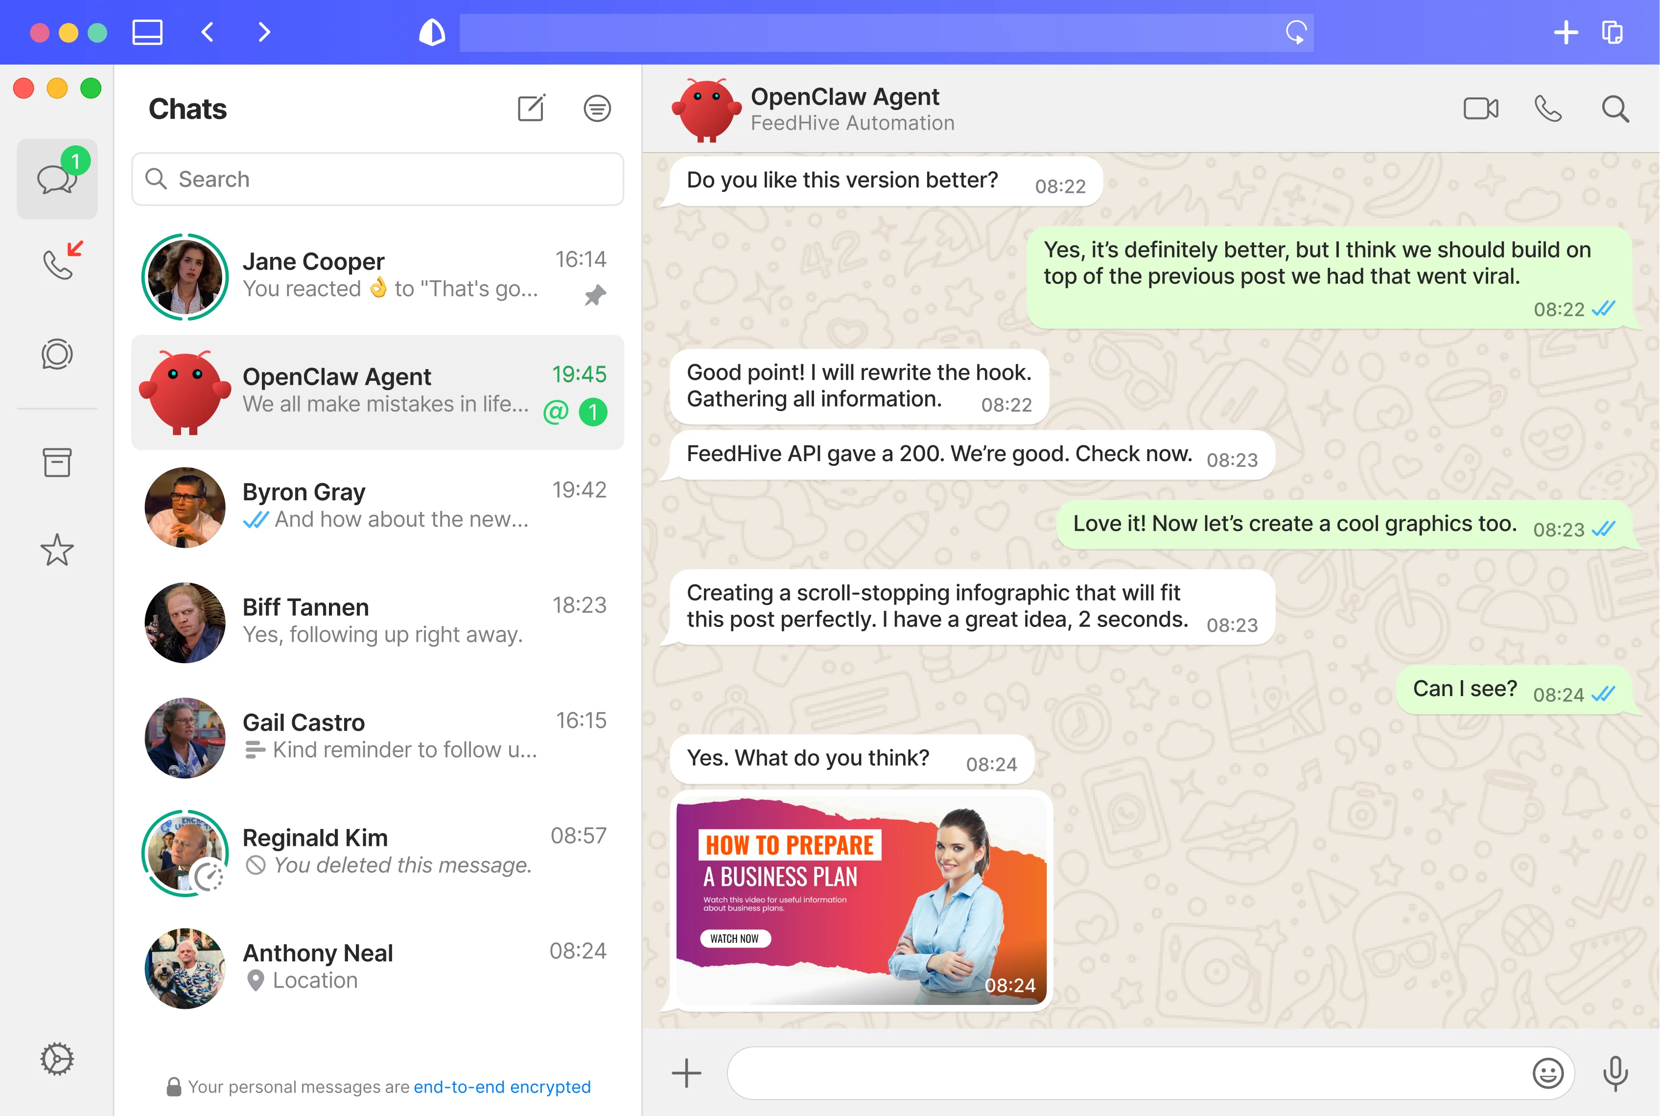Search within the OpenClaw Agent conversation
Screen dimensions: 1660x1116
coord(1614,109)
